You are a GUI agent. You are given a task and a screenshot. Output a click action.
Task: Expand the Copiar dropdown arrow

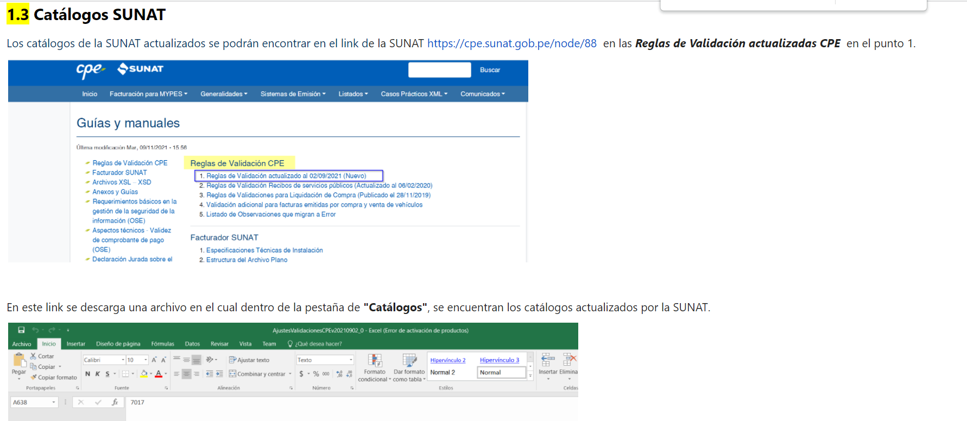60,367
